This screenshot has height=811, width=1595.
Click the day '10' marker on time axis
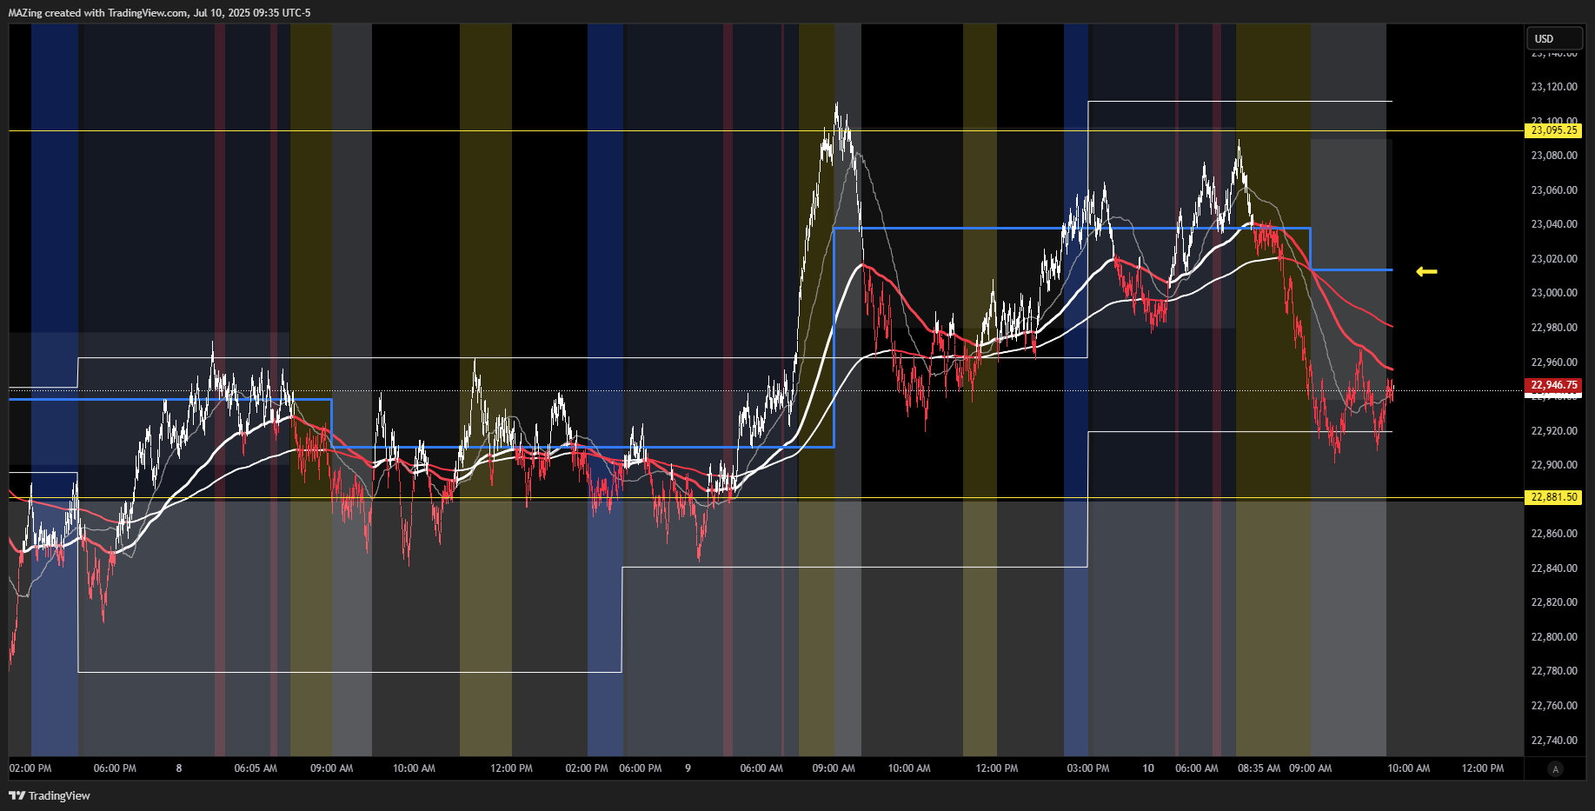(x=1148, y=768)
